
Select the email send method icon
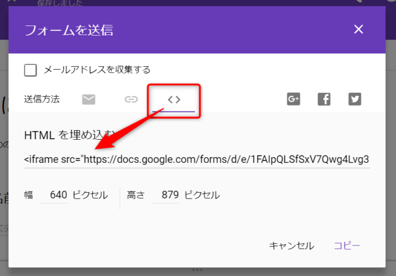coord(89,100)
